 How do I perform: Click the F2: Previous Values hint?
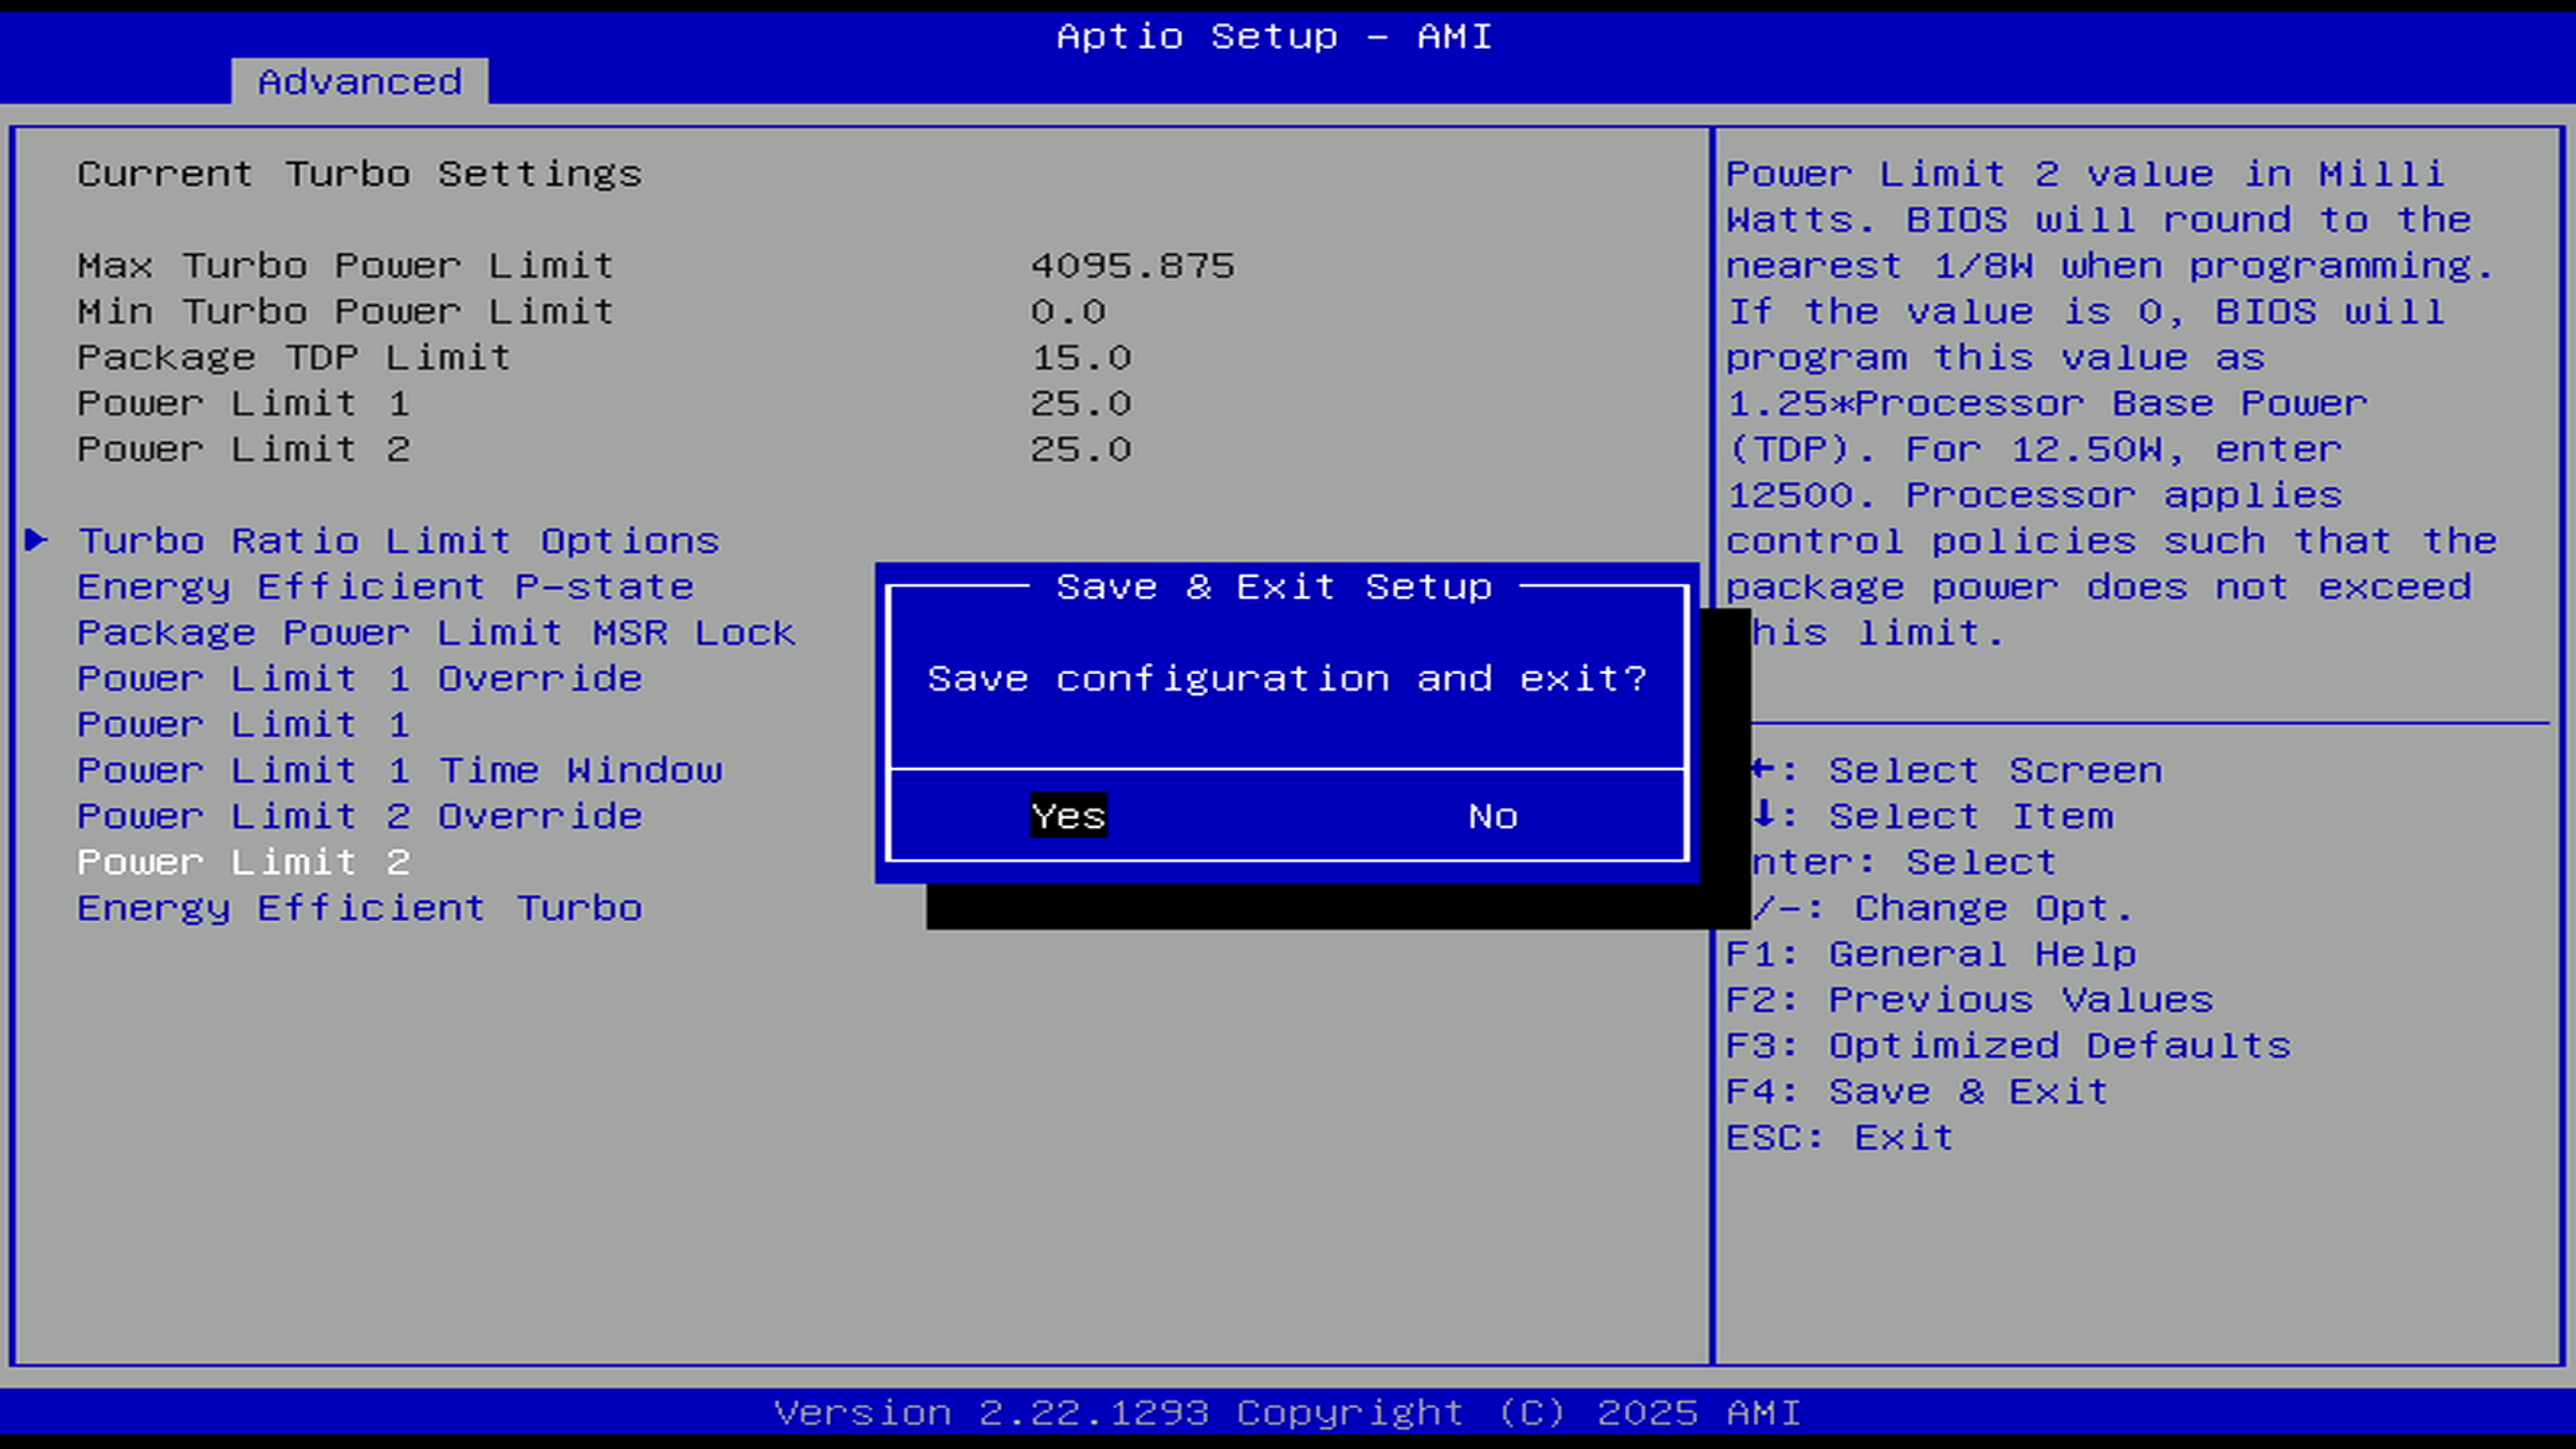[x=1970, y=999]
